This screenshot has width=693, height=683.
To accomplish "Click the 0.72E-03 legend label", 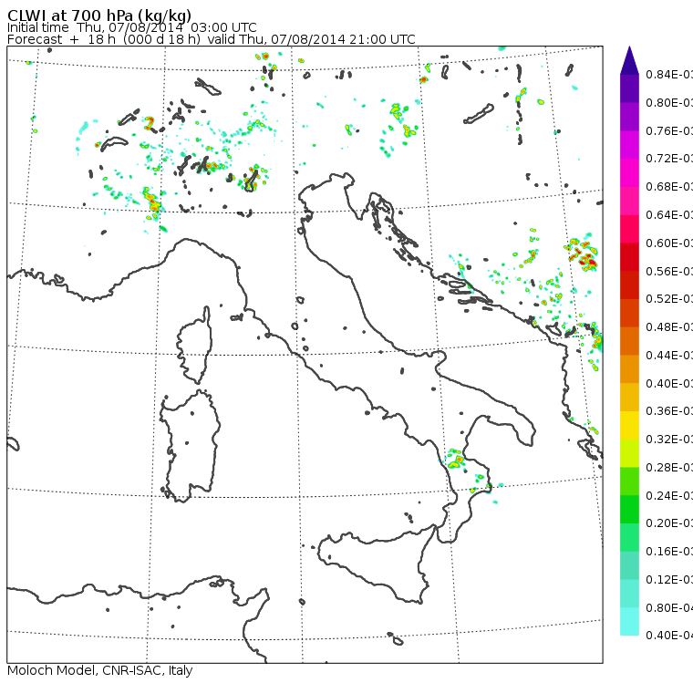I will coord(669,159).
